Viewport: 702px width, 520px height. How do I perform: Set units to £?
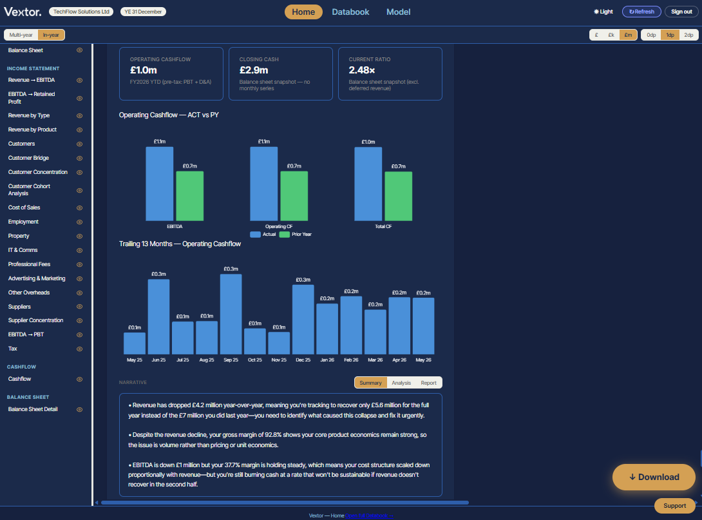[596, 35]
